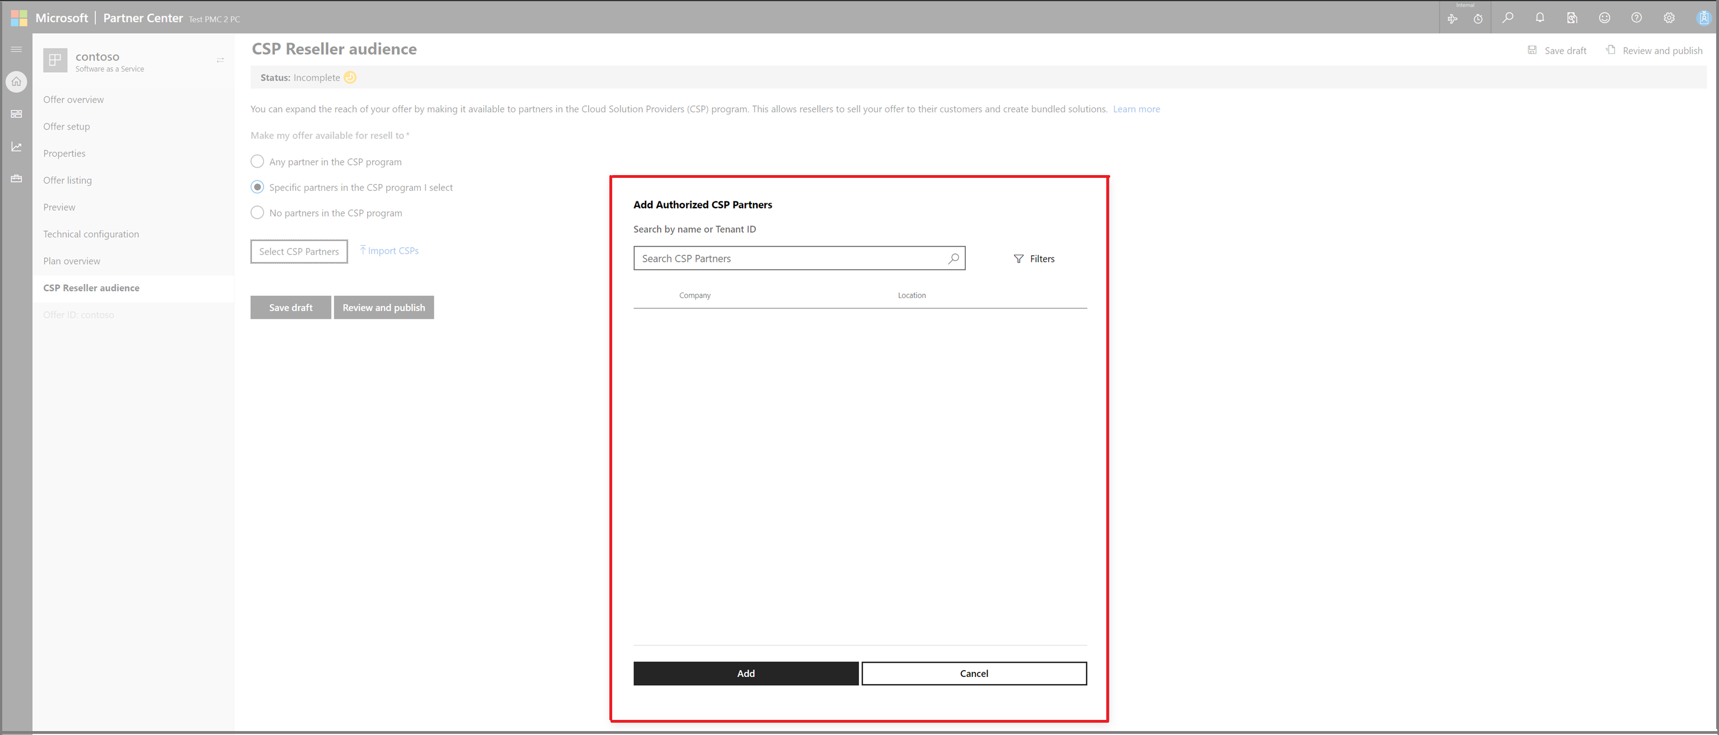Select 'No partners in the CSP program' radio button

(256, 214)
